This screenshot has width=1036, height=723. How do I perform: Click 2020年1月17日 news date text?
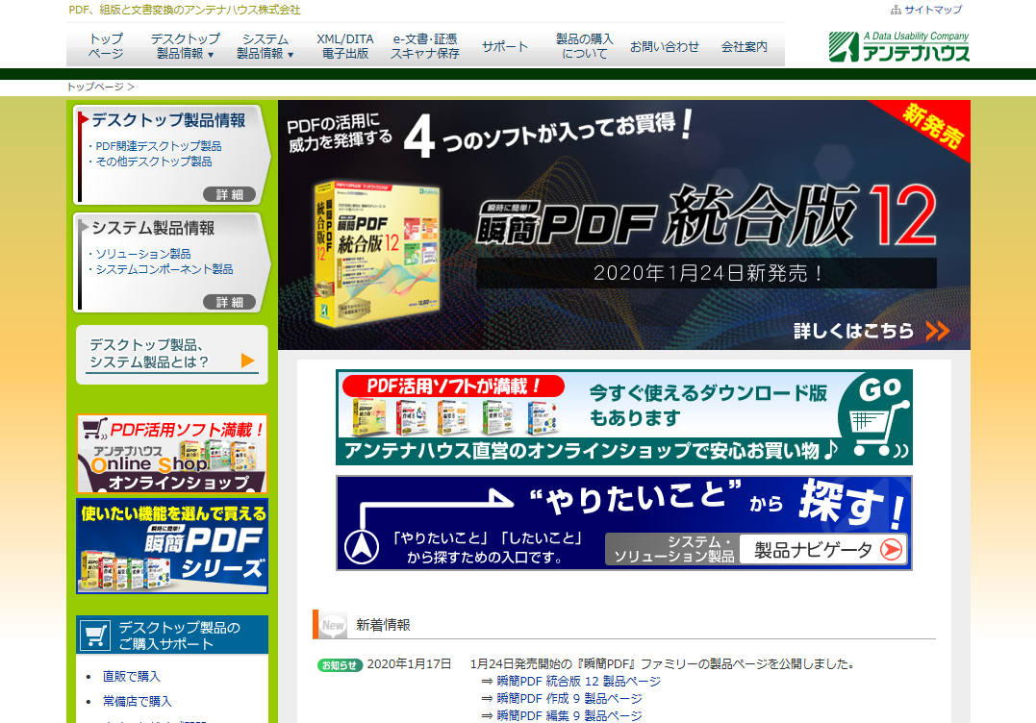click(x=410, y=663)
